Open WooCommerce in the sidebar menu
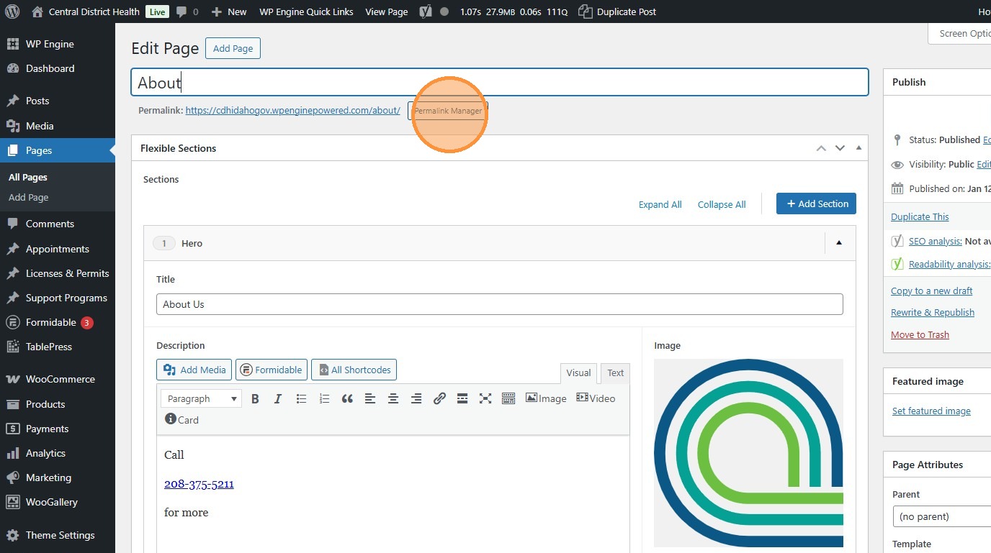This screenshot has width=991, height=553. pos(60,379)
